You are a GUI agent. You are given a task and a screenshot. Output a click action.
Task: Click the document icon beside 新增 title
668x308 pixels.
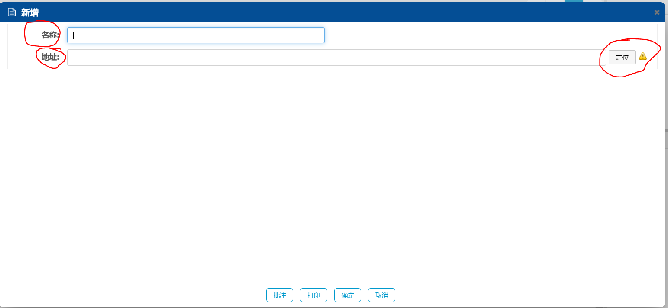click(x=12, y=13)
